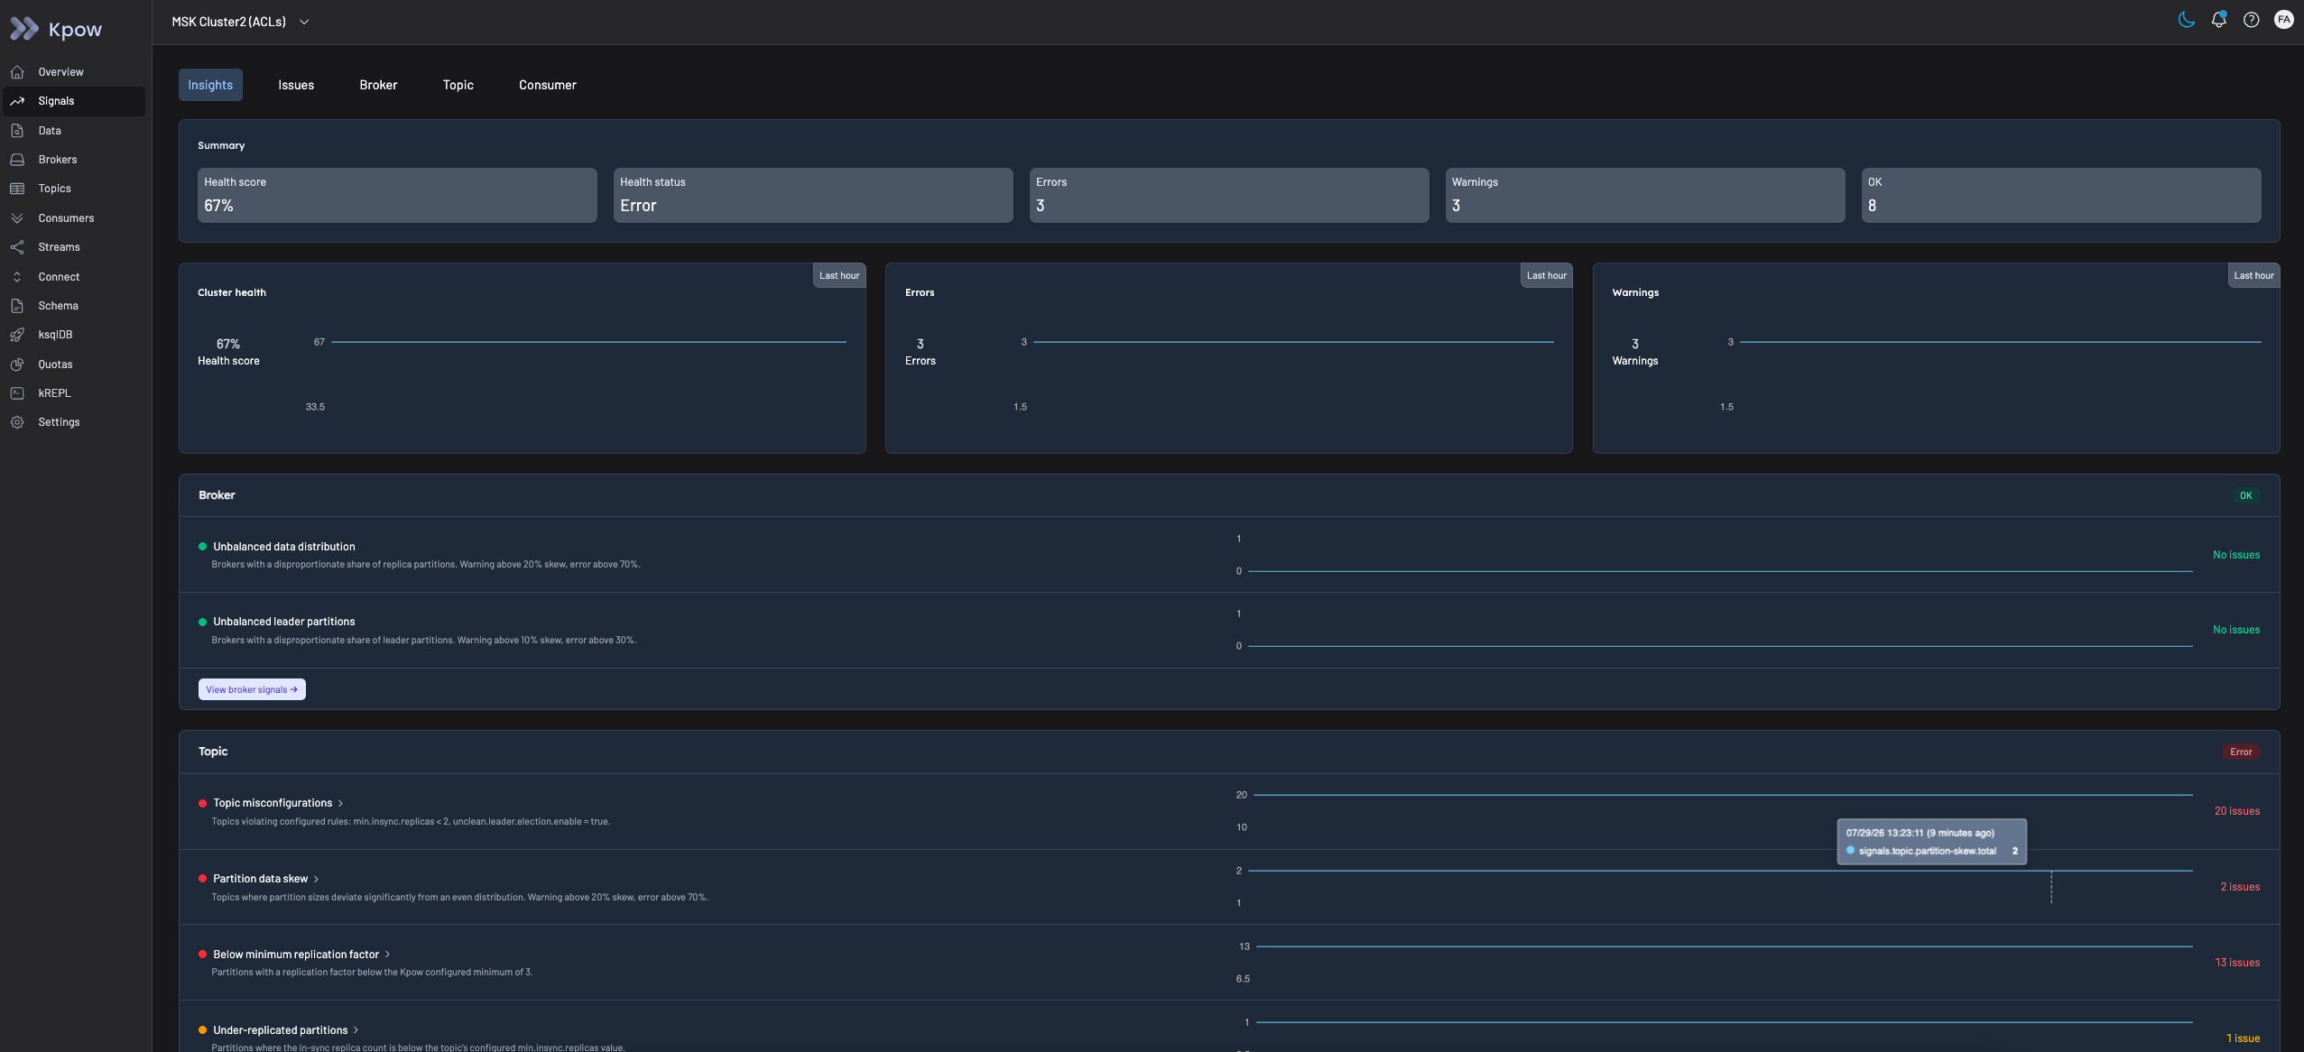The image size is (2304, 1052).
Task: Click the Quotas pie icon in sidebar
Action: pyautogui.click(x=17, y=365)
